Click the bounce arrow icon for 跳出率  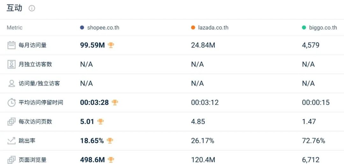(x=11, y=140)
